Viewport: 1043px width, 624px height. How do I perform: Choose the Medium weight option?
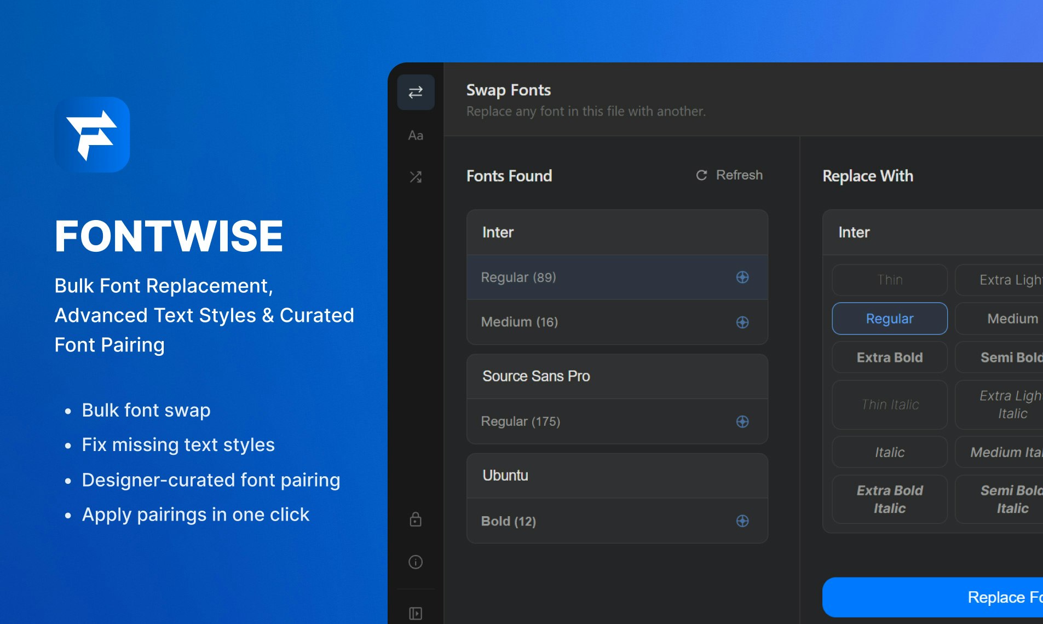999,319
